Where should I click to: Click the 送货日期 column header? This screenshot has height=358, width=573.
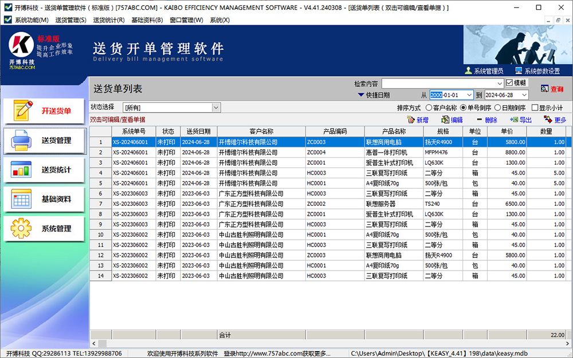pos(198,131)
